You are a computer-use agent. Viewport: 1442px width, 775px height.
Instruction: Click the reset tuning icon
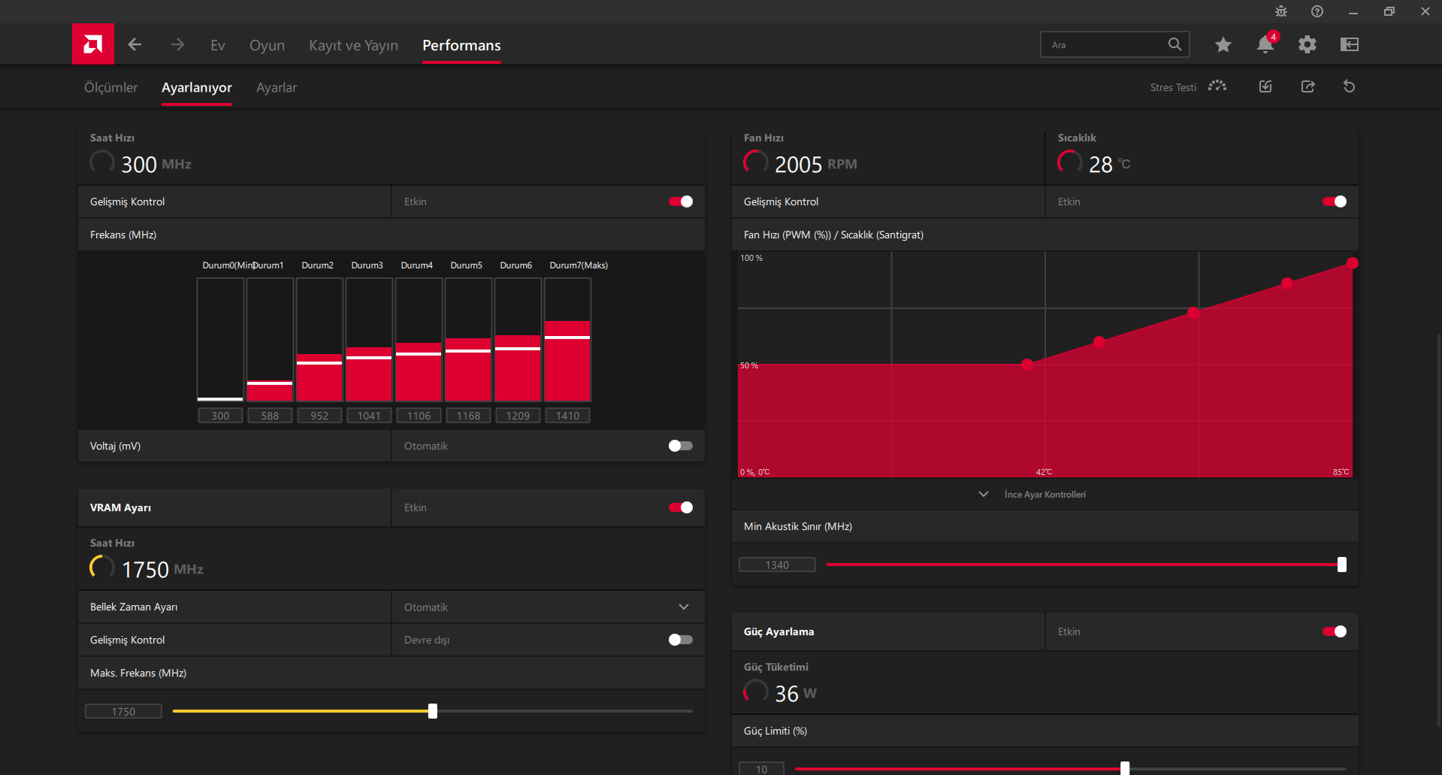pyautogui.click(x=1349, y=87)
